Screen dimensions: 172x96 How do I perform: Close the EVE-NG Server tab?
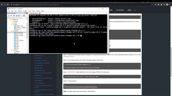pos(40,13)
